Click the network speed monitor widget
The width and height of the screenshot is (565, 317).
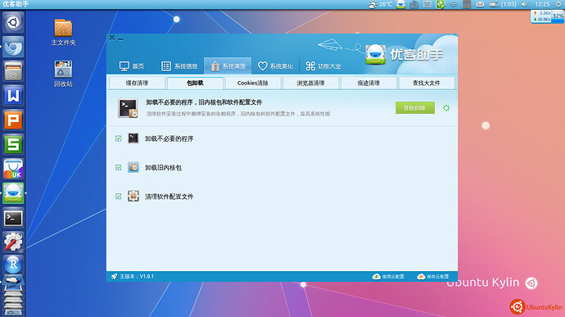click(547, 16)
